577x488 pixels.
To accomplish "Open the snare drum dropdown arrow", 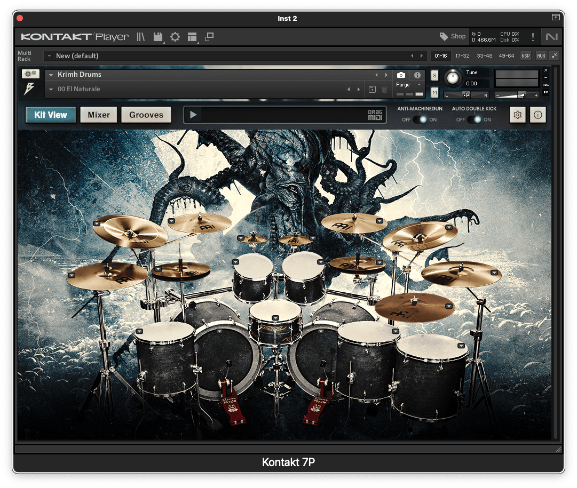I will click(275, 318).
